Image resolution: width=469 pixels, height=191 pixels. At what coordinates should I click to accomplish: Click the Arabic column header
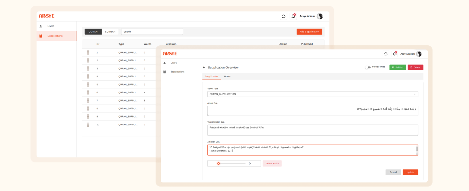tap(283, 44)
